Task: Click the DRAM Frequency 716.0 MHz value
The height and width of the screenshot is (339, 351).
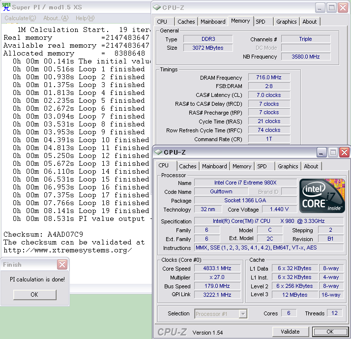Action: (x=269, y=77)
